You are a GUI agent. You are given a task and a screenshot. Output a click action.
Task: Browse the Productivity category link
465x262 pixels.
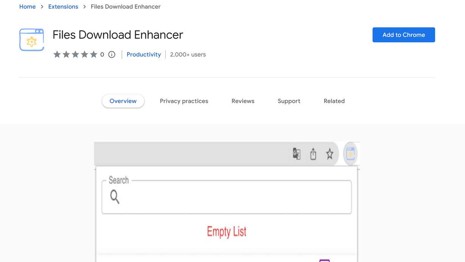[x=143, y=54]
